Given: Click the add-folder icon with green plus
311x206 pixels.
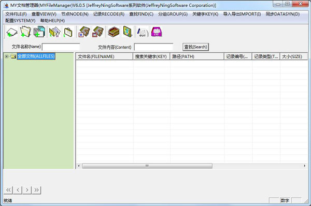Looking at the screenshot, I should coord(25,32).
